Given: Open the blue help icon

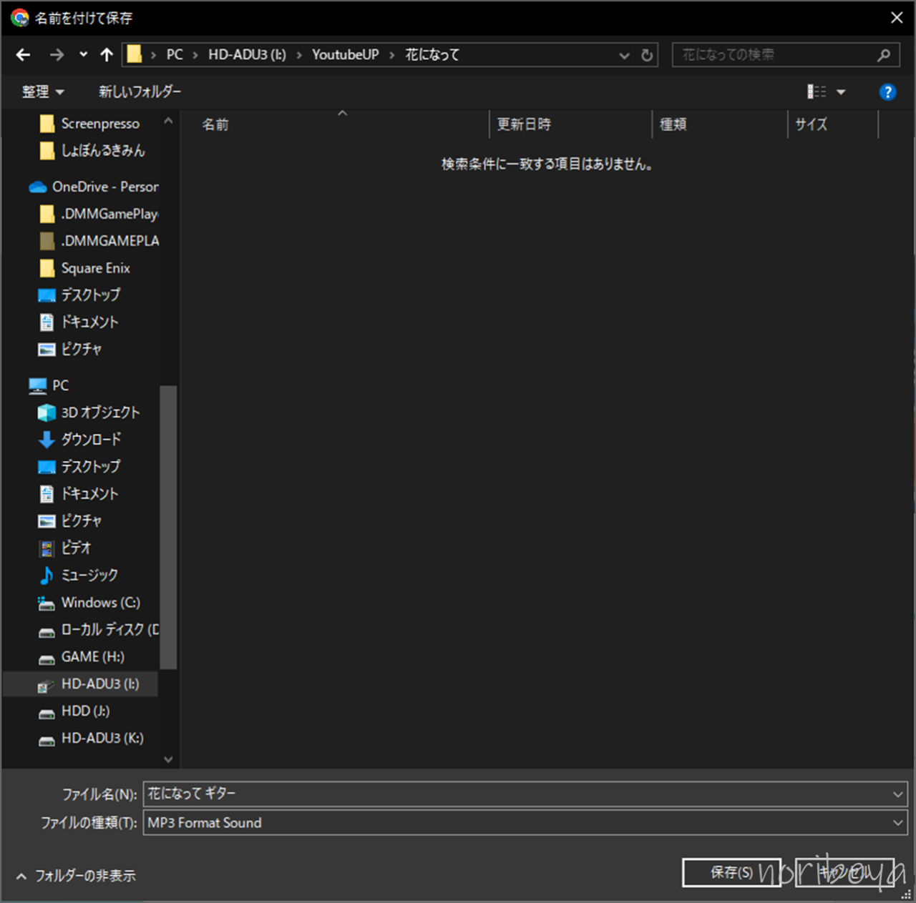Looking at the screenshot, I should pos(887,92).
